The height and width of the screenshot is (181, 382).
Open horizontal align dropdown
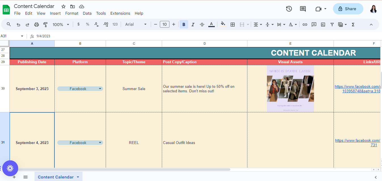(x=258, y=25)
